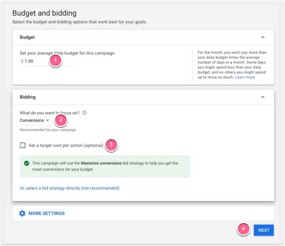285x246 pixels.
Task: Click the Bidding section header title
Action: pyautogui.click(x=28, y=97)
